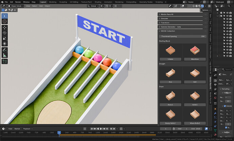The width and height of the screenshot is (234, 141).
Task: Open the Output properties tab
Action: click(215, 85)
